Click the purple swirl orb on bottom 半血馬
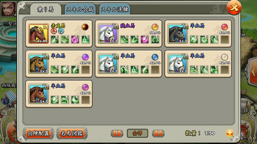Viewport: 257px width, 144px height. coord(85,87)
